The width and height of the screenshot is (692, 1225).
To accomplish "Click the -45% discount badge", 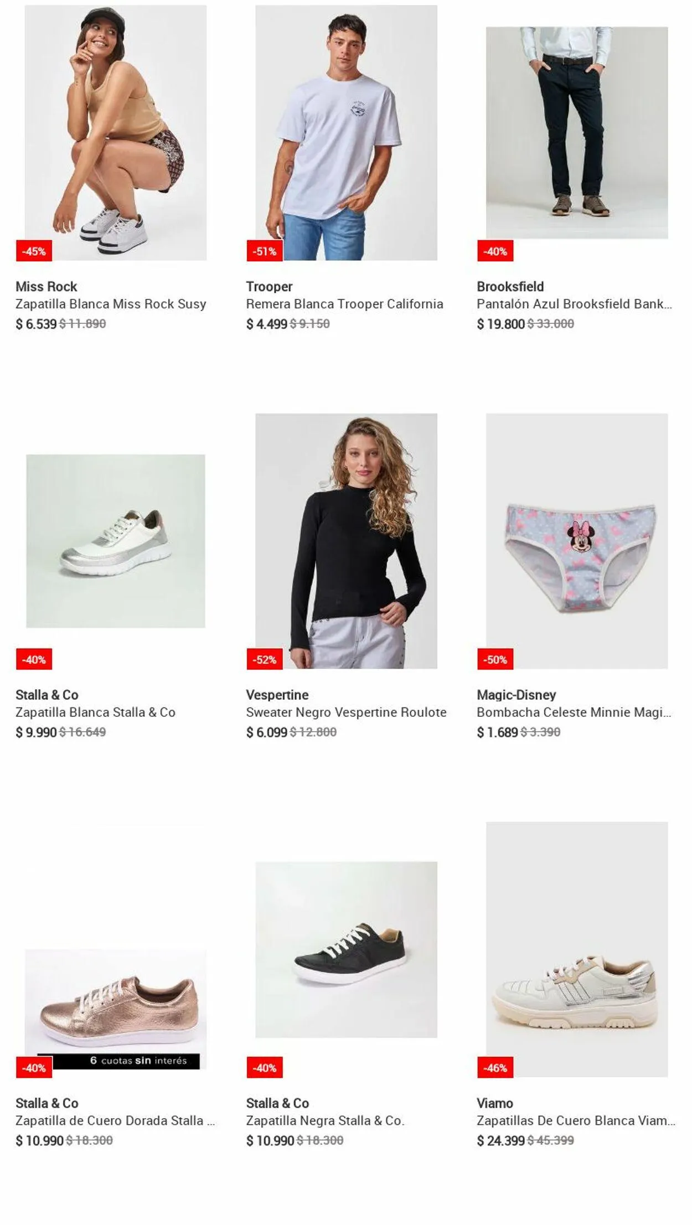I will click(34, 251).
